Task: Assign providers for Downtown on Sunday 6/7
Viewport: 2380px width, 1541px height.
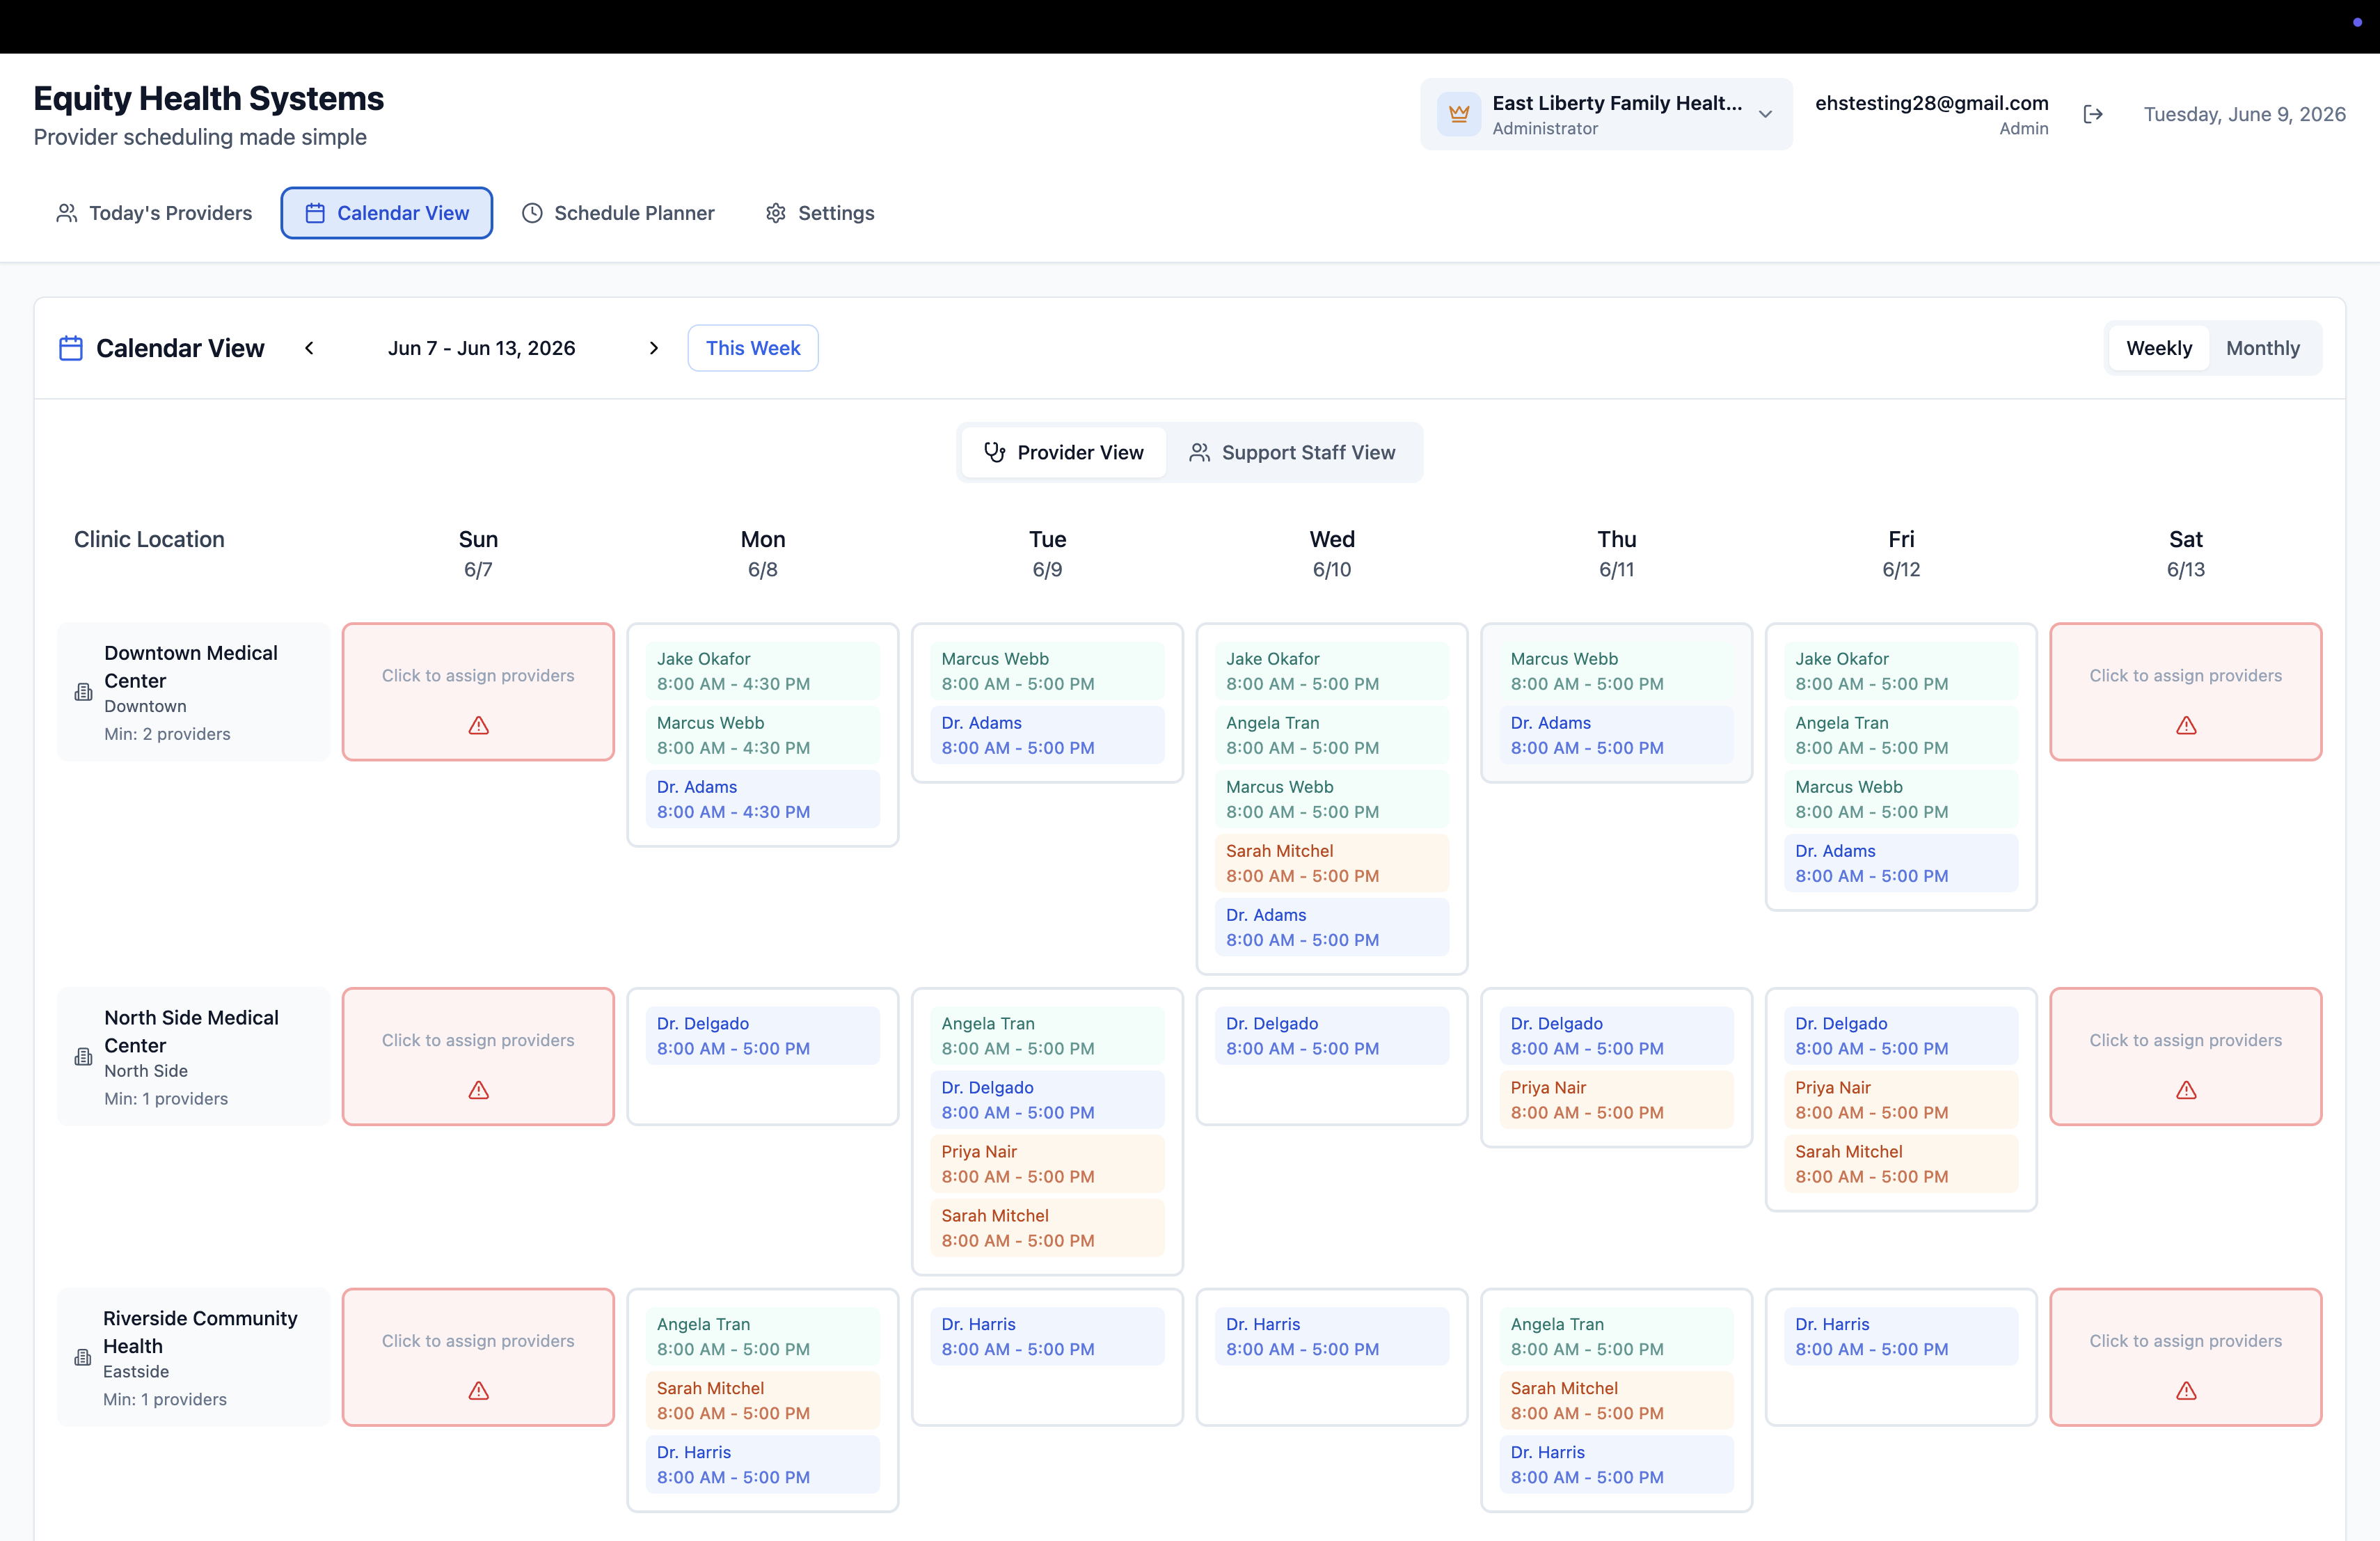Action: pos(478,692)
